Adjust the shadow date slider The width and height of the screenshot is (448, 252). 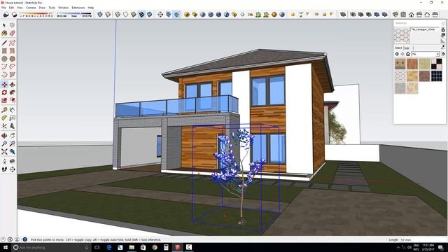(36, 15)
